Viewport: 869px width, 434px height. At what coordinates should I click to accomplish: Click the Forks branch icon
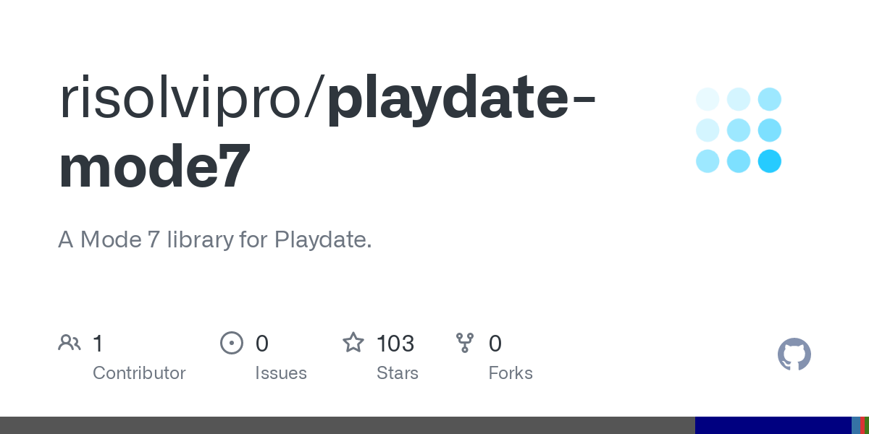click(x=464, y=342)
